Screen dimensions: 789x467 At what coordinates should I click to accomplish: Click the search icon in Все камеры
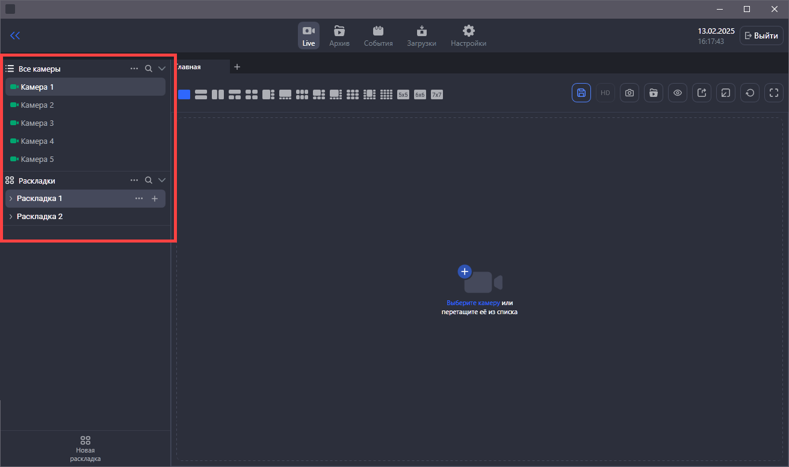(149, 69)
